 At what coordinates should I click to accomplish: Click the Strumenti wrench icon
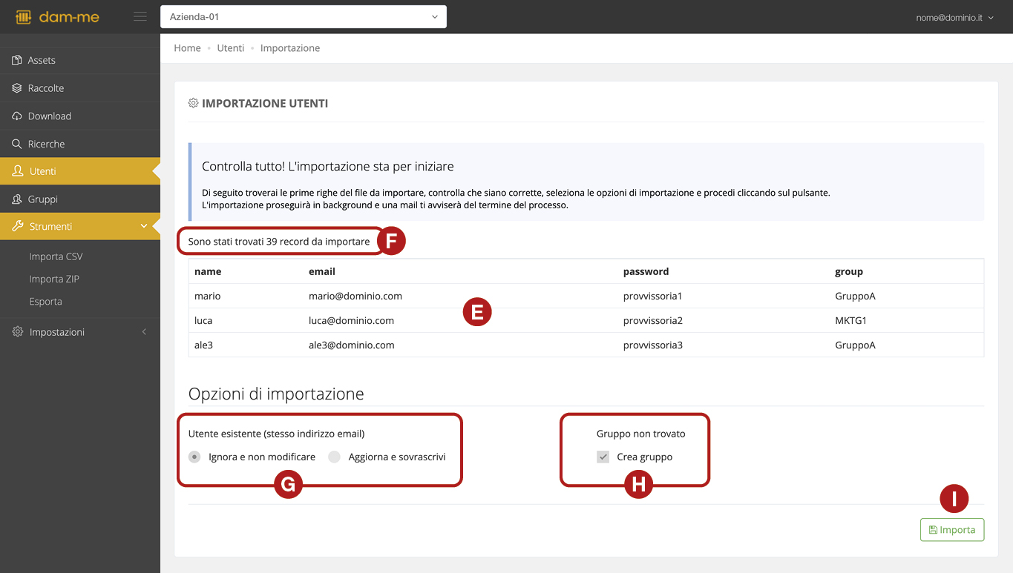tap(18, 227)
